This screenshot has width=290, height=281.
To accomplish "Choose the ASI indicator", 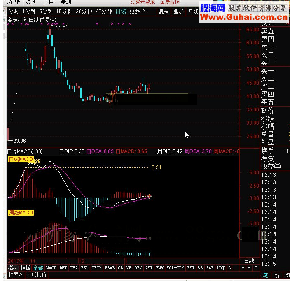I will click(149, 268).
